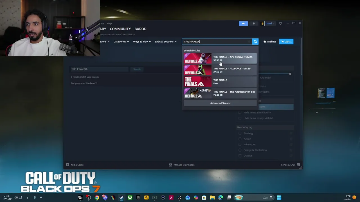Click the Apothecarion Set thumbnail
360x202 pixels.
197,93
